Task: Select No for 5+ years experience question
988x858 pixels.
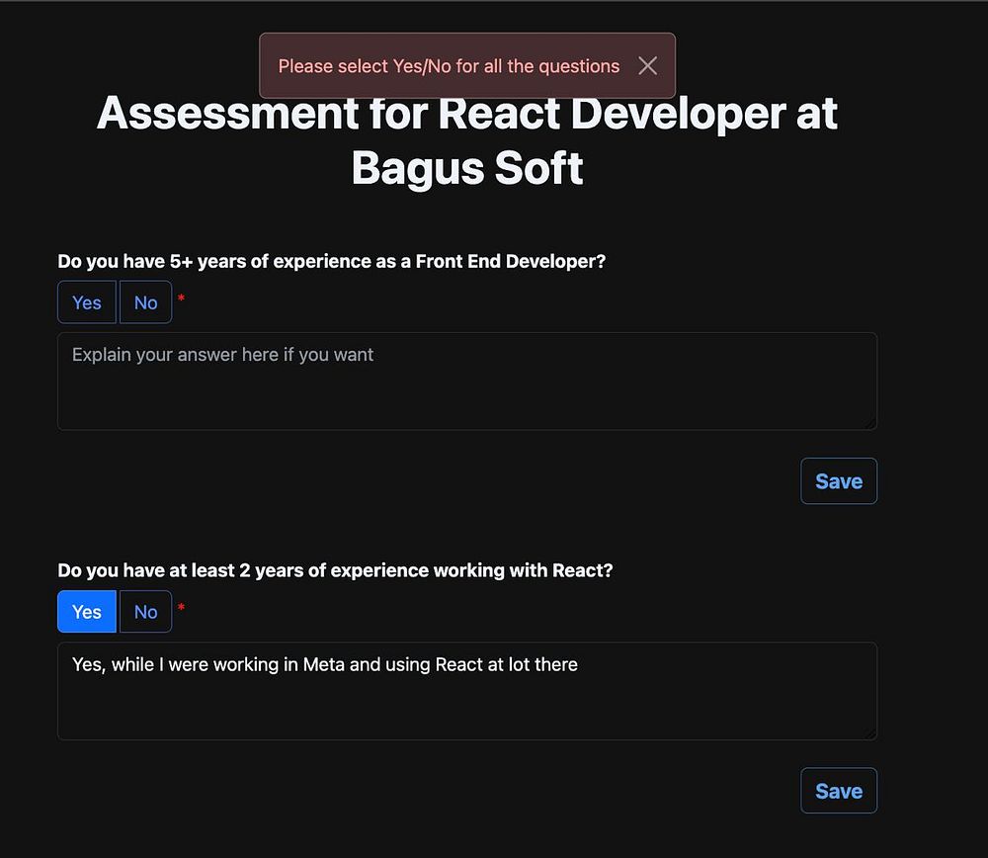Action: pyautogui.click(x=145, y=302)
